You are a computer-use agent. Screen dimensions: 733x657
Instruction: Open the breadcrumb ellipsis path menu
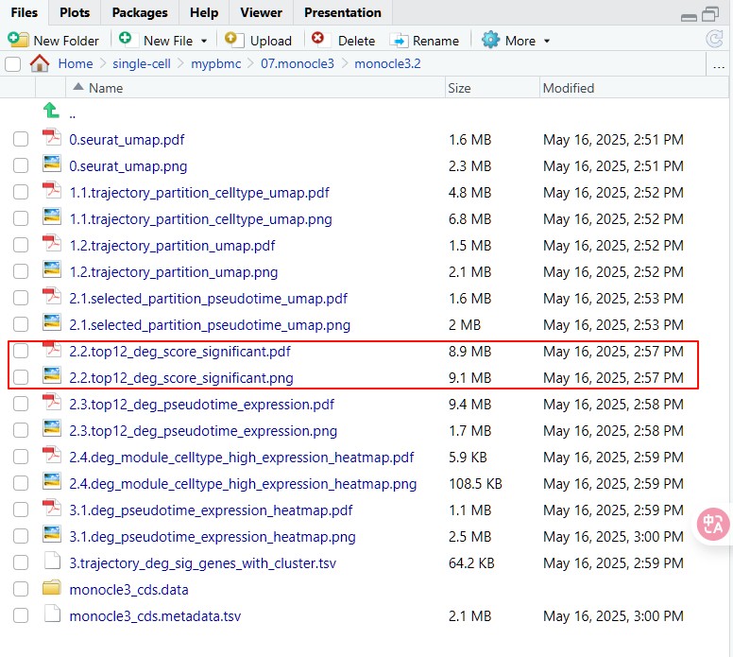[719, 65]
